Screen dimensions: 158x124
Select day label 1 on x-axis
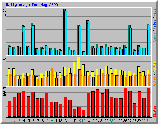click(x=10, y=121)
